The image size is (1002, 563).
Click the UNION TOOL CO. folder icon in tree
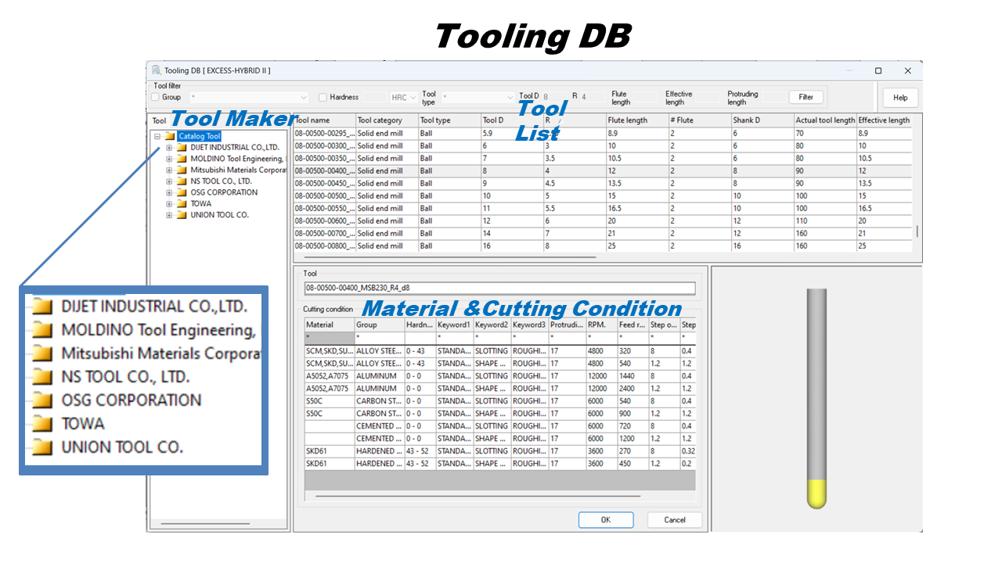(181, 214)
